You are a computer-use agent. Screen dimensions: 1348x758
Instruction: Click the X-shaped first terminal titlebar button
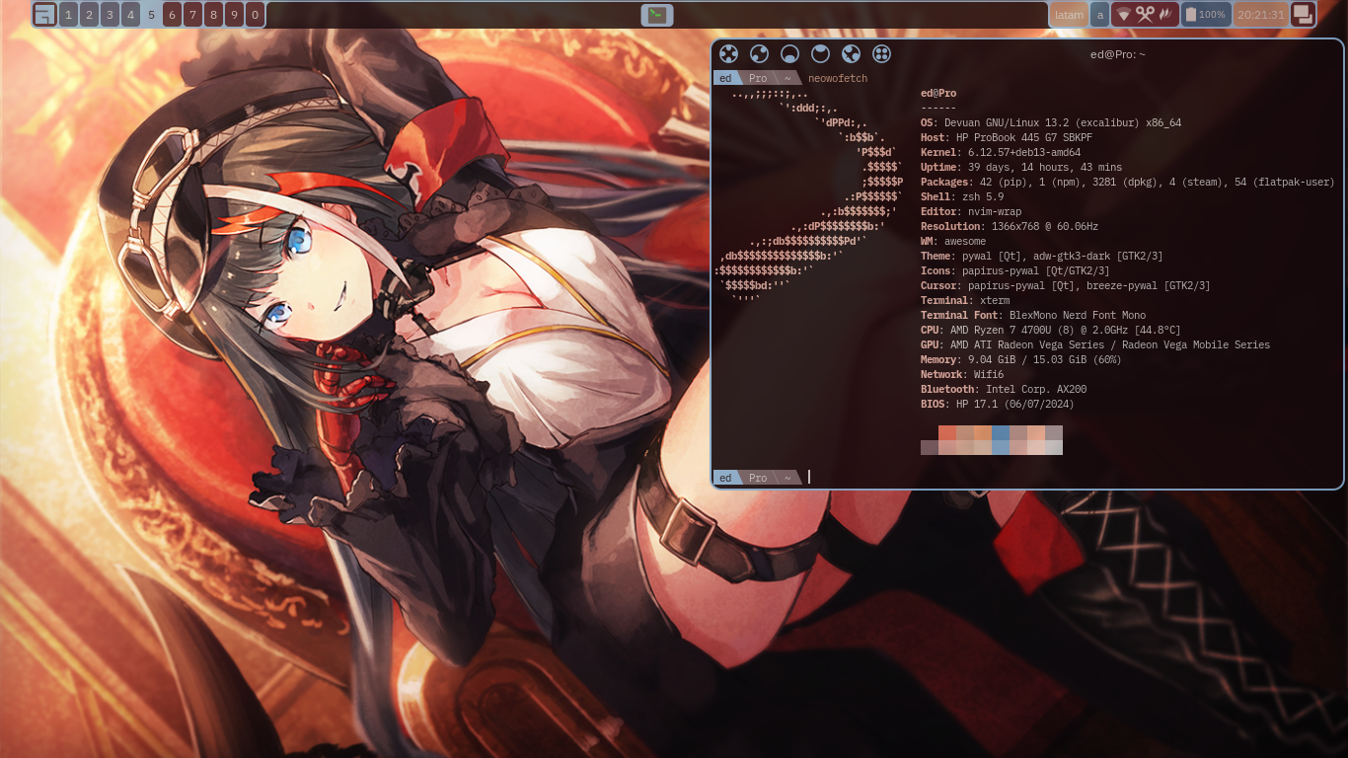click(728, 54)
